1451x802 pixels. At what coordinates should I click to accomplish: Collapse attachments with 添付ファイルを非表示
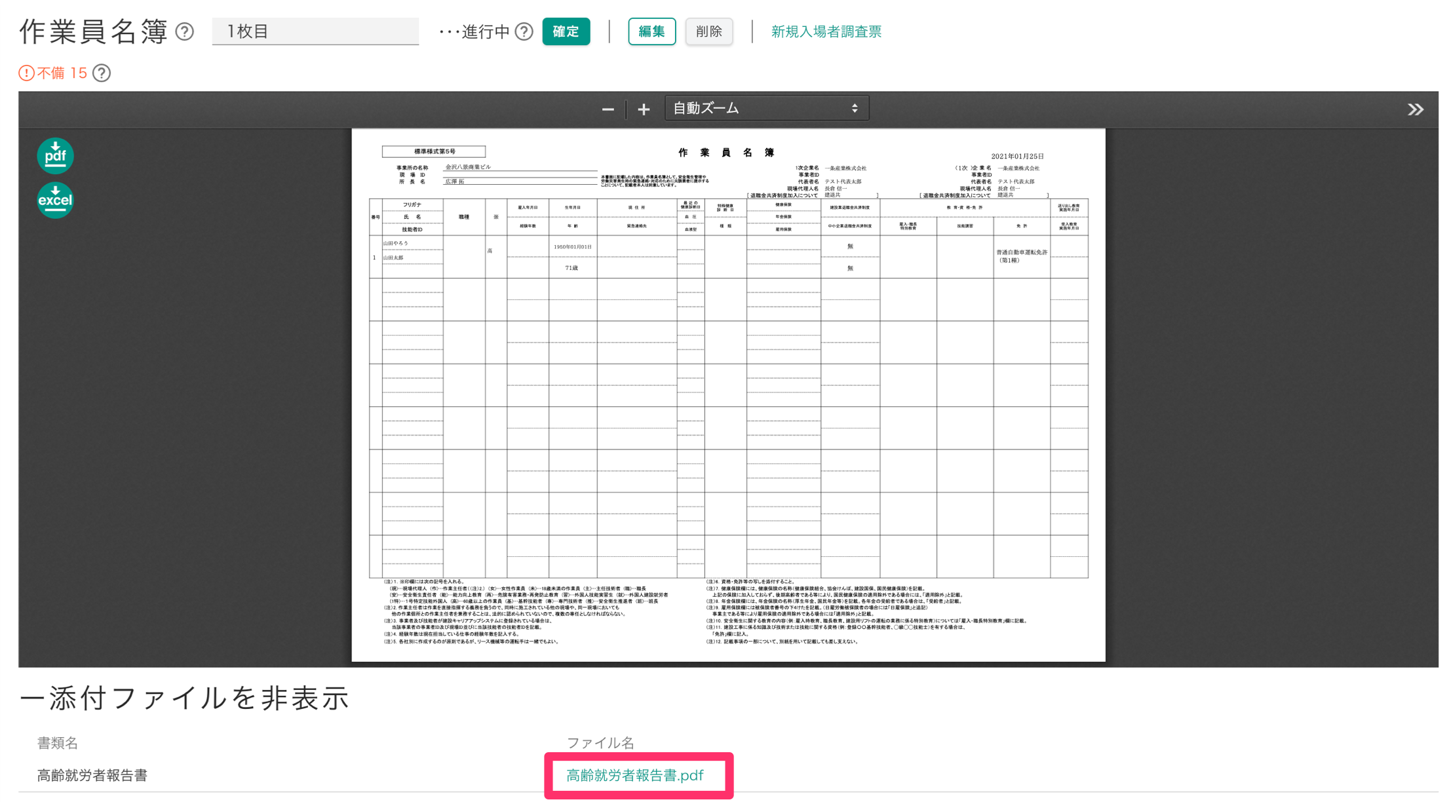tap(184, 698)
